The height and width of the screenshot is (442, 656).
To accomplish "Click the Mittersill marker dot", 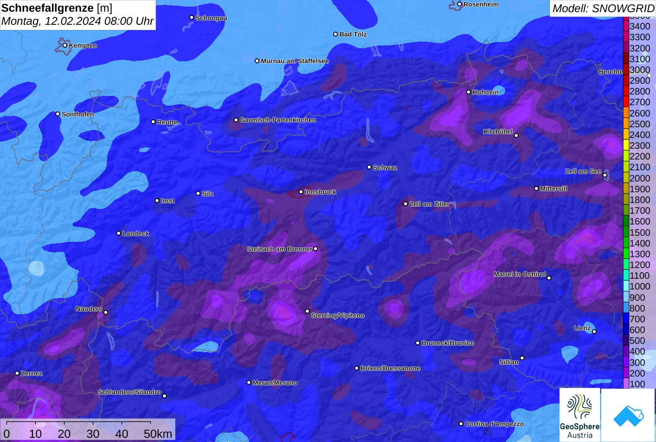I will click(537, 188).
